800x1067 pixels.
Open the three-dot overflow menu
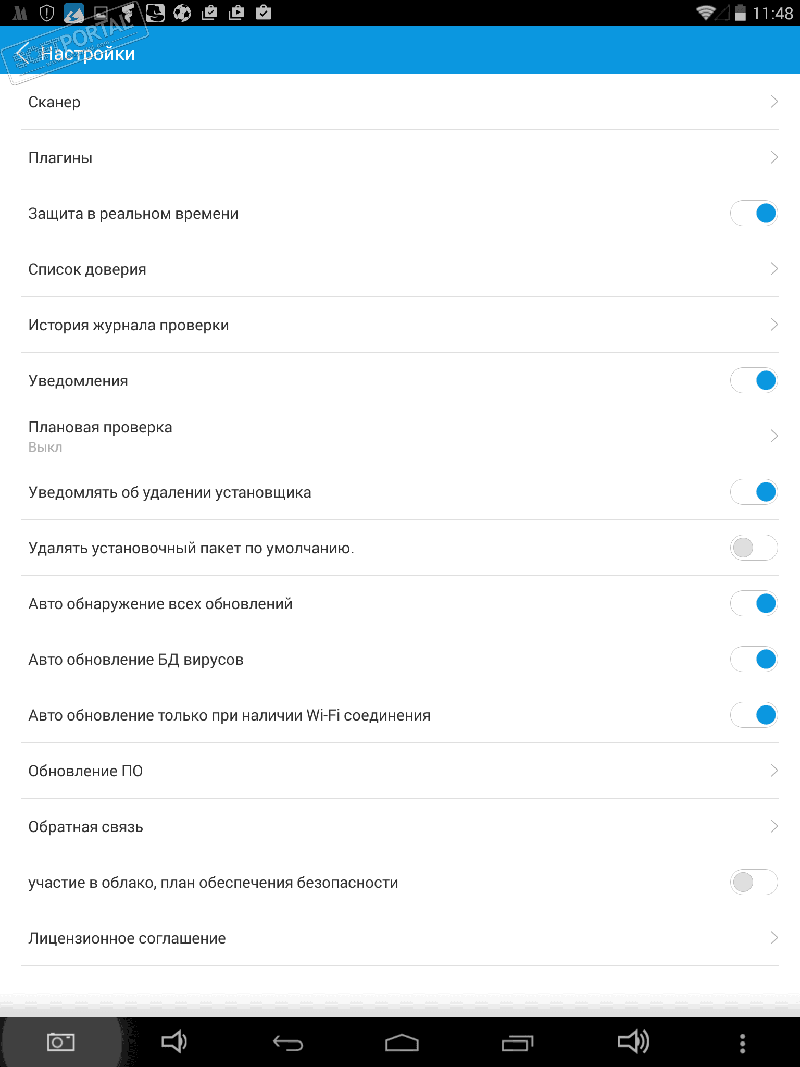(742, 1043)
